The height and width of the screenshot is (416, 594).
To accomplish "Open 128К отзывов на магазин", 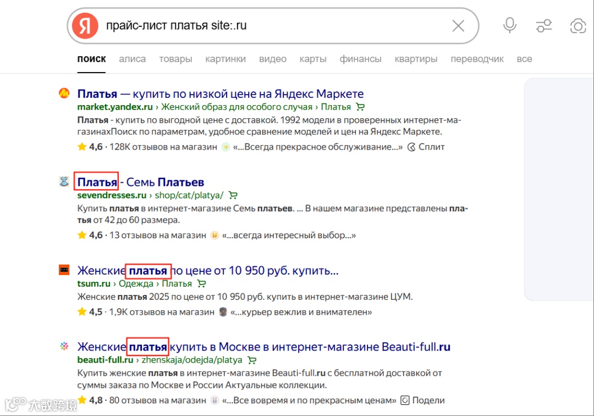I will (163, 147).
